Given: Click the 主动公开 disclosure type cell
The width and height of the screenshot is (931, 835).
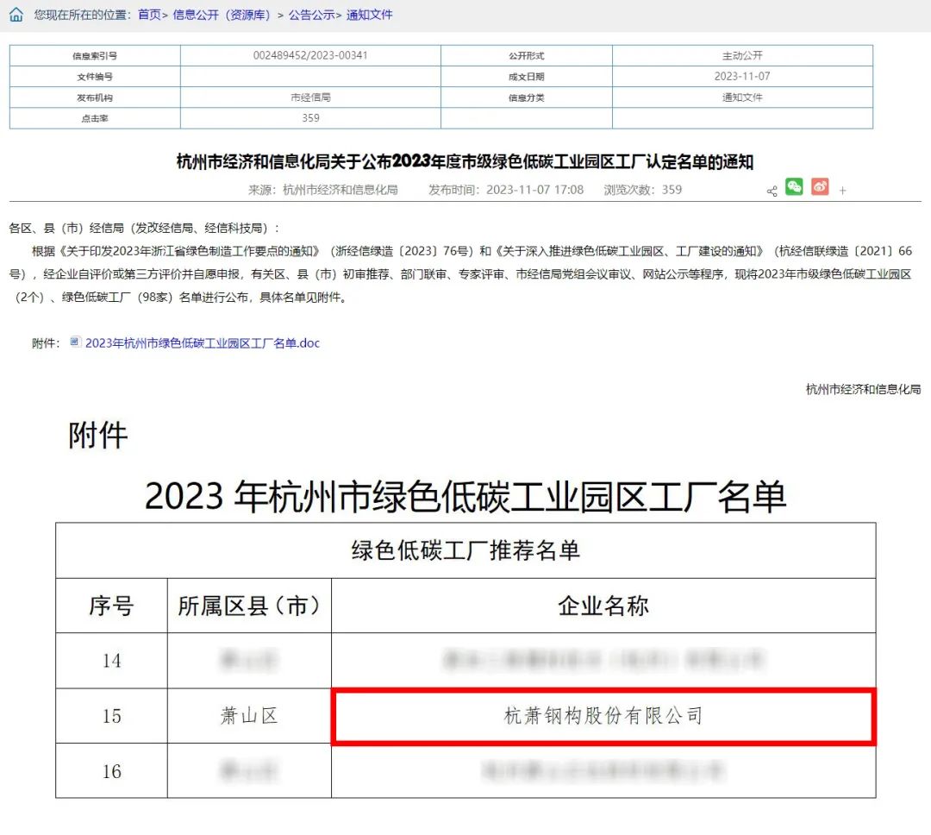Looking at the screenshot, I should coord(742,55).
